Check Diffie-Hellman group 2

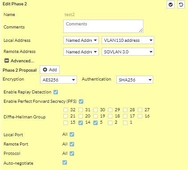coord(110,123)
